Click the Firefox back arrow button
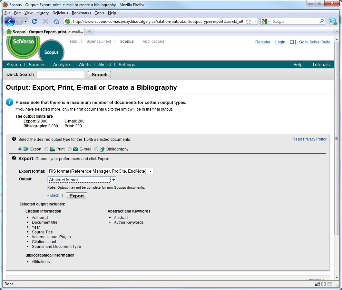The width and height of the screenshot is (342, 290). coord(10,22)
